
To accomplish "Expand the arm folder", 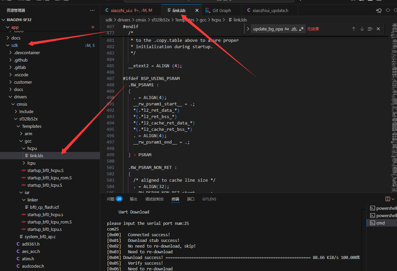I will click(x=21, y=133).
